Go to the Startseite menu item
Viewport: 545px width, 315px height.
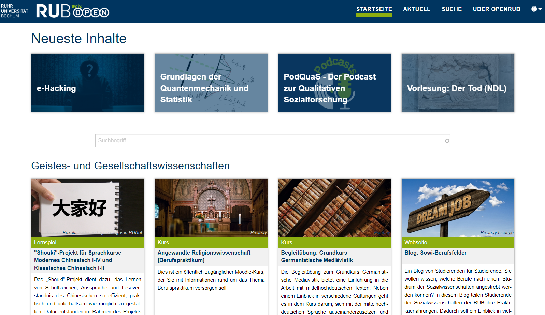(x=374, y=9)
